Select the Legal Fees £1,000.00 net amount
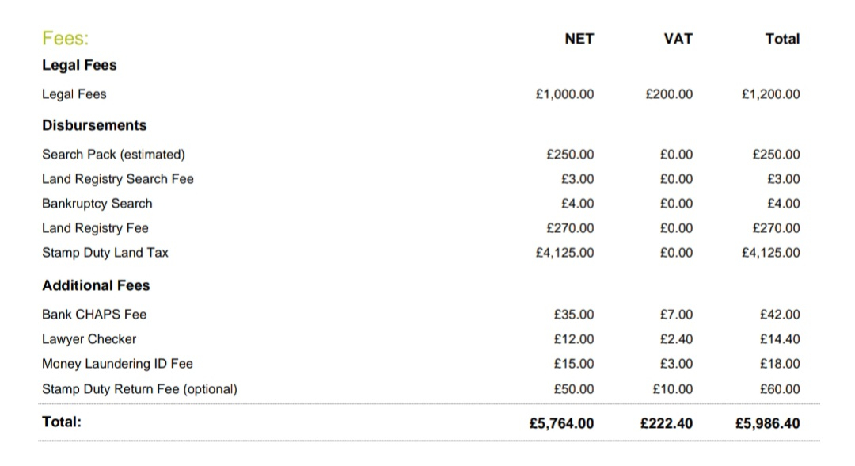 pos(565,94)
